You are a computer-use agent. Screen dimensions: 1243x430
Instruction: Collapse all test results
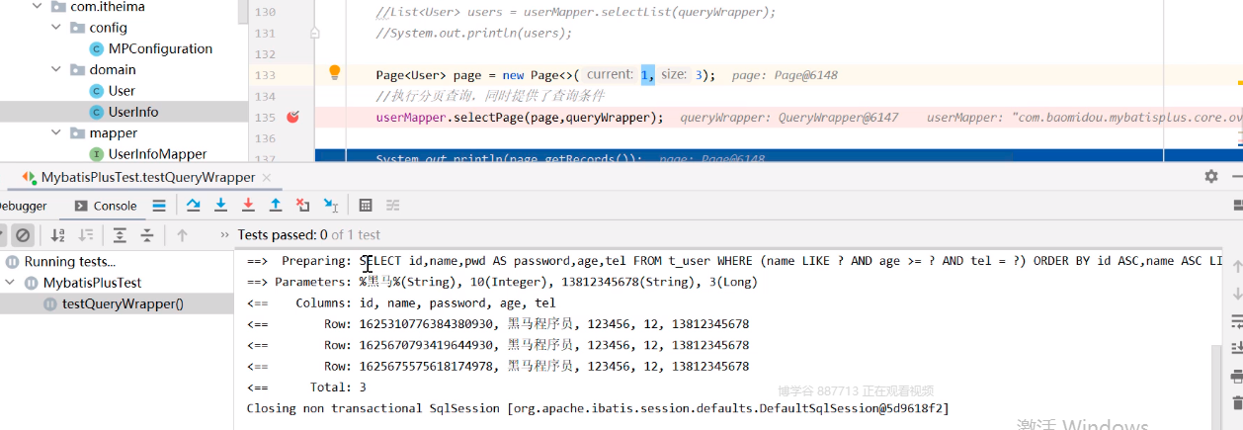click(x=147, y=235)
